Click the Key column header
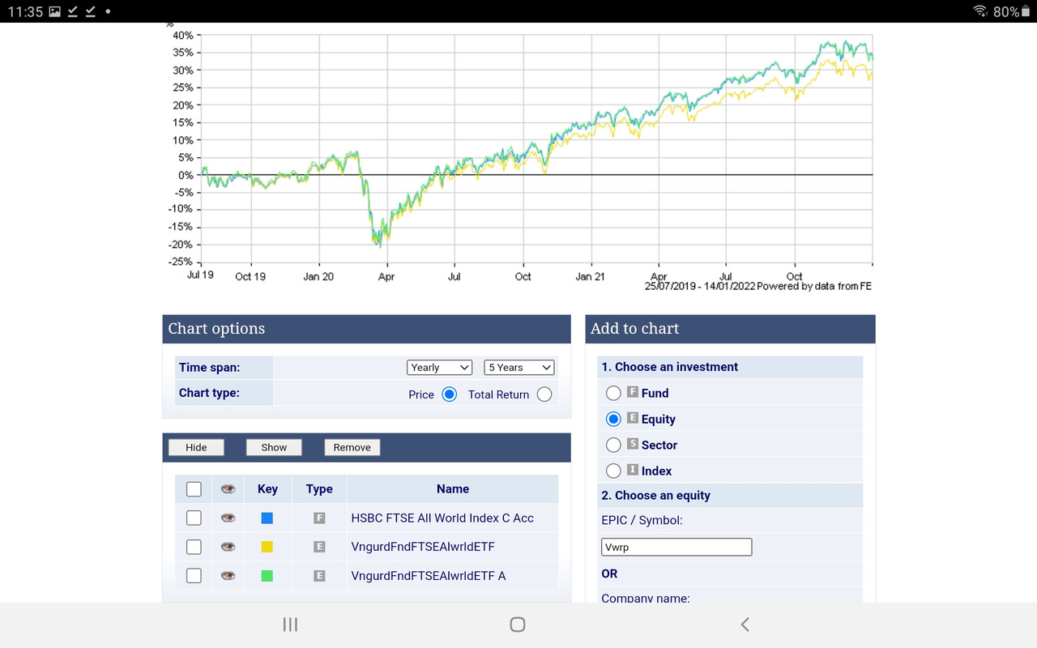Viewport: 1037px width, 648px height. tap(267, 488)
